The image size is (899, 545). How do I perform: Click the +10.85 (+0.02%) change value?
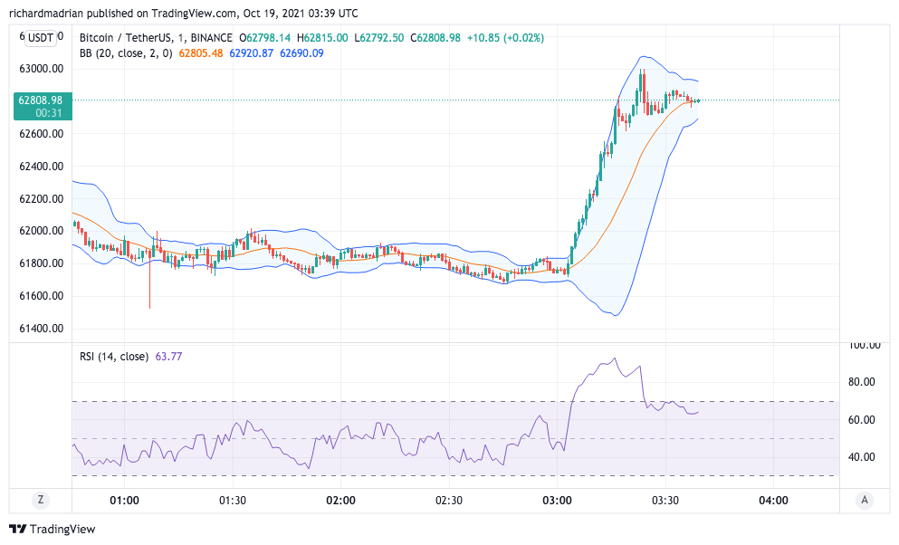510,38
